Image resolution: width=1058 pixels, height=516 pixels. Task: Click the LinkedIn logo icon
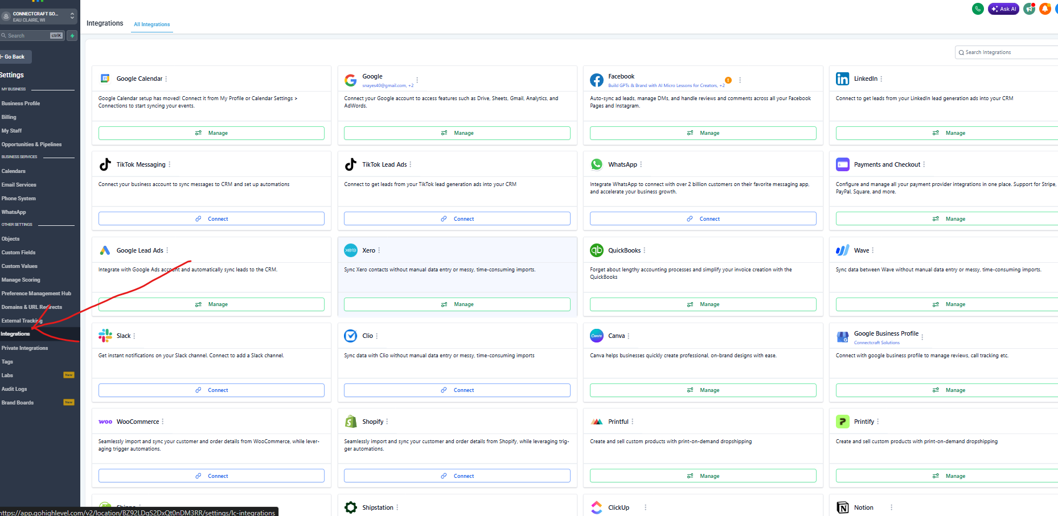coord(843,79)
